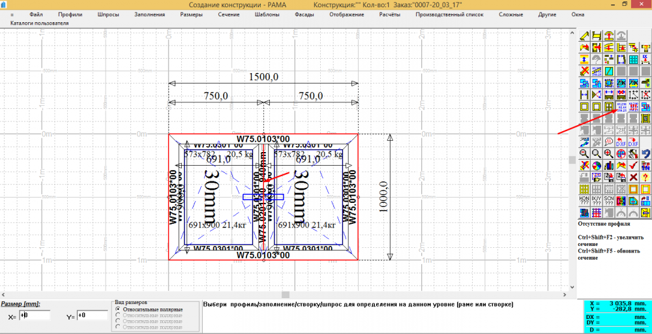Click the T-profile with question mark icon
The height and width of the screenshot is (334, 652).
click(645, 47)
